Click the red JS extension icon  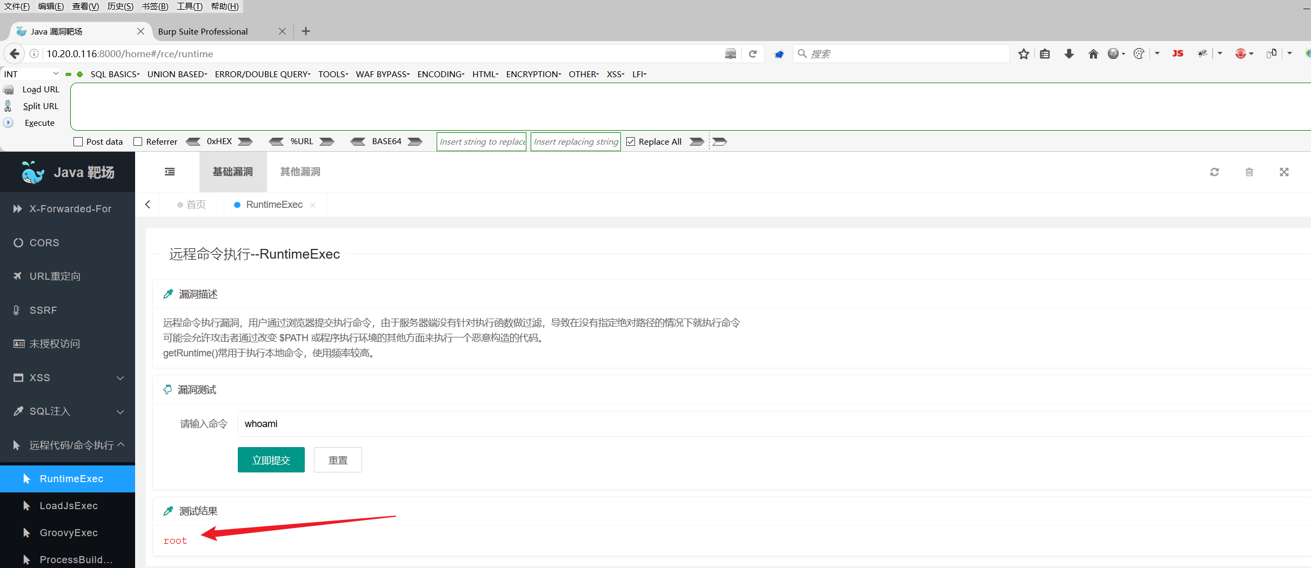[x=1178, y=53]
